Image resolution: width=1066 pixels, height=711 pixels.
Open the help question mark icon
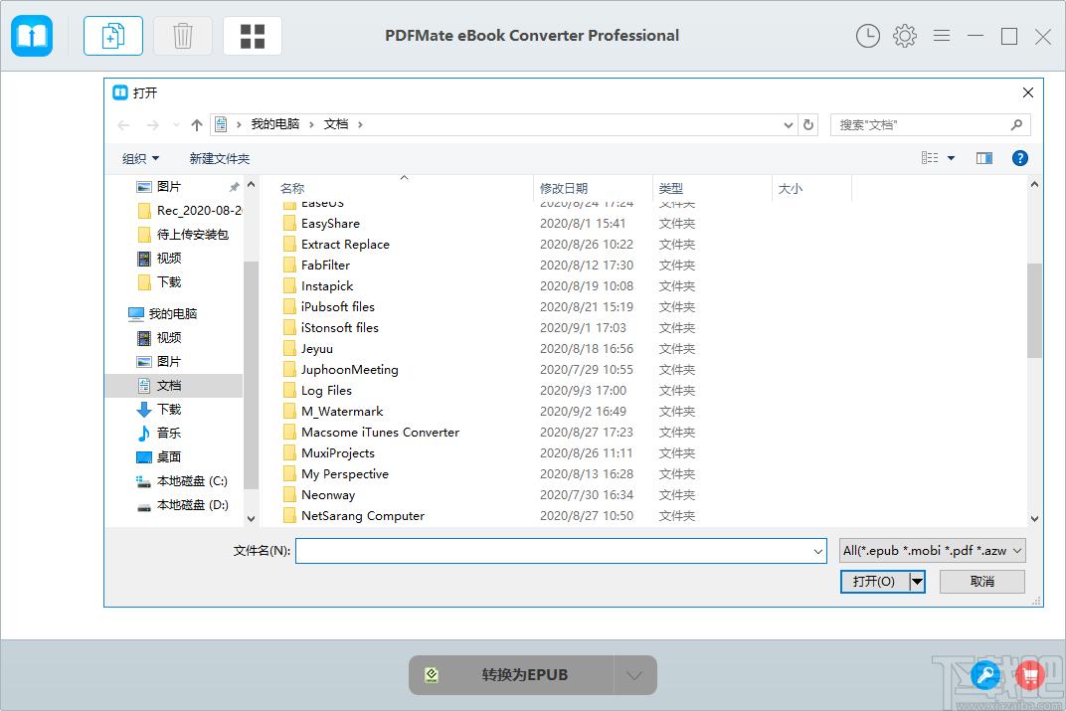point(1019,158)
